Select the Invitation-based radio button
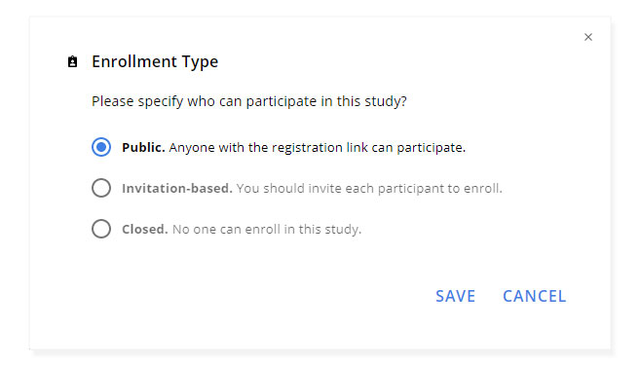Screen dimensions: 640x366 point(101,188)
